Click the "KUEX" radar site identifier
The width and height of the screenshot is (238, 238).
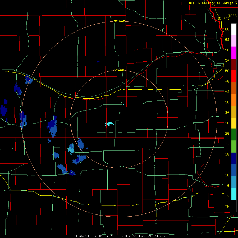tap(127, 236)
